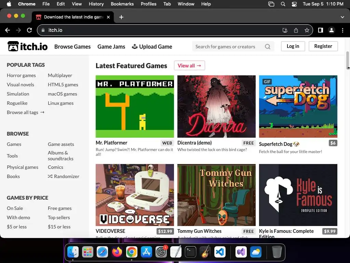The height and width of the screenshot is (263, 350).
Task: Open the Window menu
Action: (x=186, y=4)
